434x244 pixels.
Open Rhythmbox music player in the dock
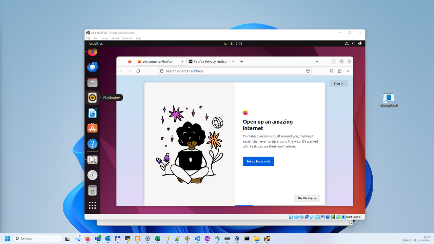pos(92,98)
